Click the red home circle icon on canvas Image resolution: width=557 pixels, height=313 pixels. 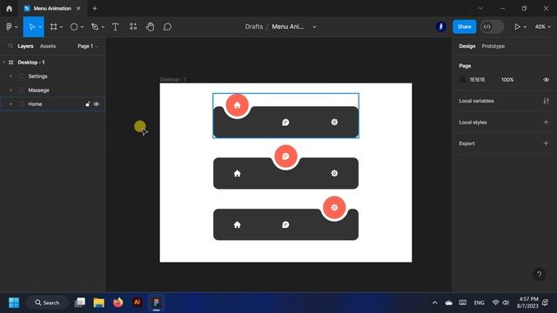click(x=238, y=105)
